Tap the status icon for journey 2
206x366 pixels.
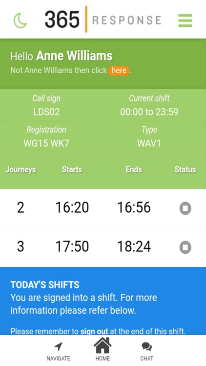(x=185, y=208)
